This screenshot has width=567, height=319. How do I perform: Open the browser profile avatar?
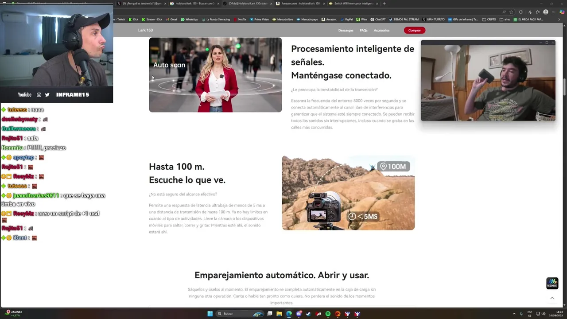point(546,12)
